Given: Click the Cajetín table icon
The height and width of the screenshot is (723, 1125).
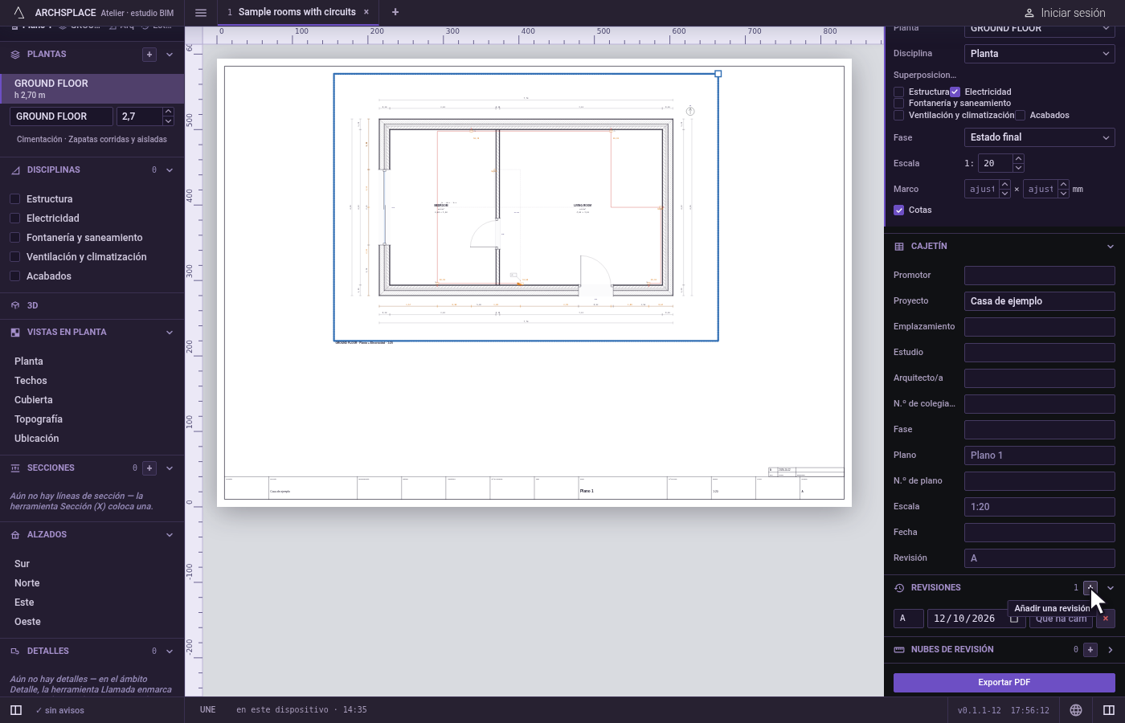Looking at the screenshot, I should pos(899,247).
